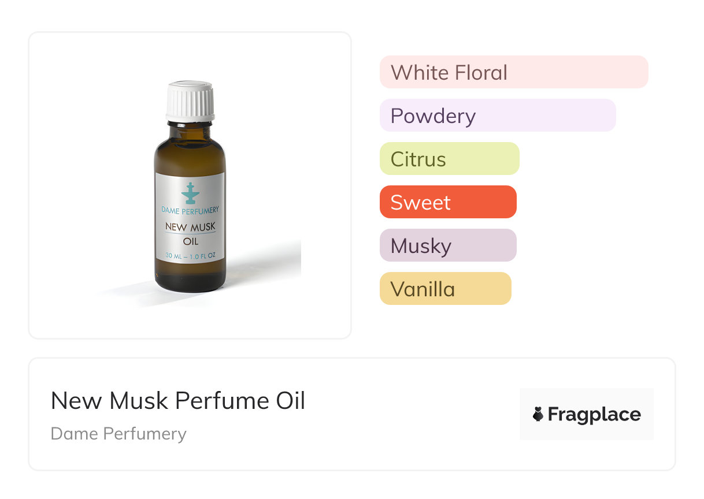
Task: Pick the orange Sweet accord bar
Action: [x=448, y=202]
